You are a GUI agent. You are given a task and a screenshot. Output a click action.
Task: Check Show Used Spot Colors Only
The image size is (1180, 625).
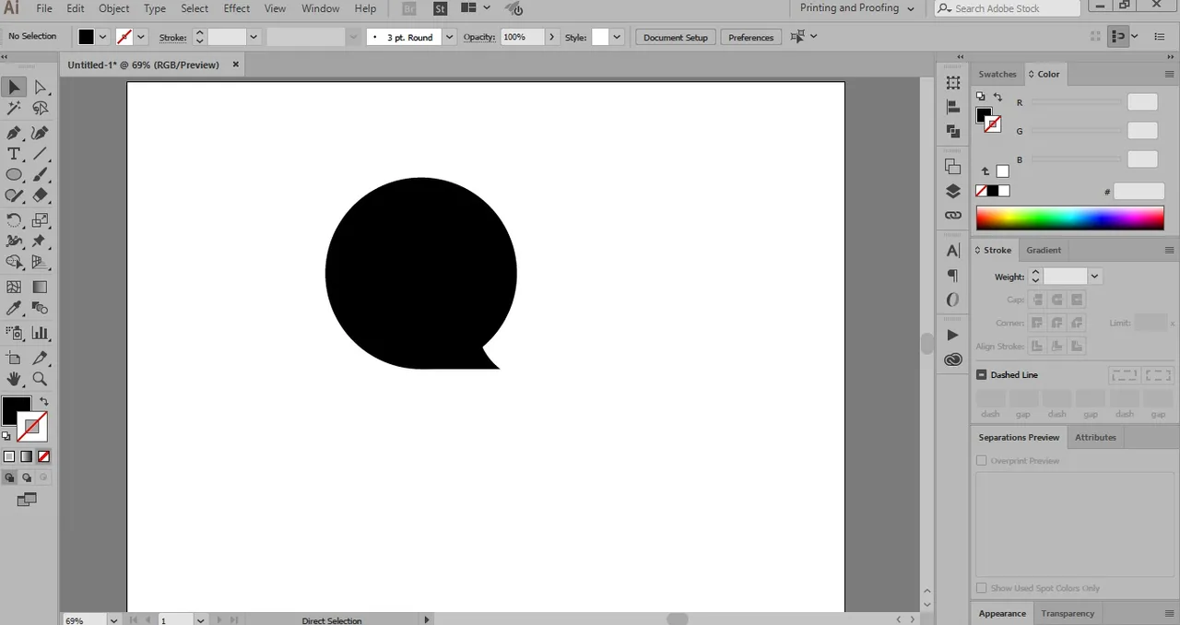(x=982, y=587)
